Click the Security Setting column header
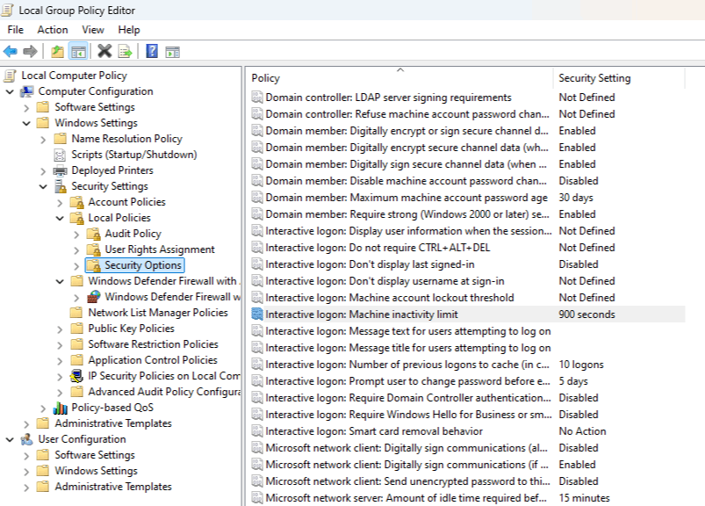The width and height of the screenshot is (705, 506). coord(597,78)
